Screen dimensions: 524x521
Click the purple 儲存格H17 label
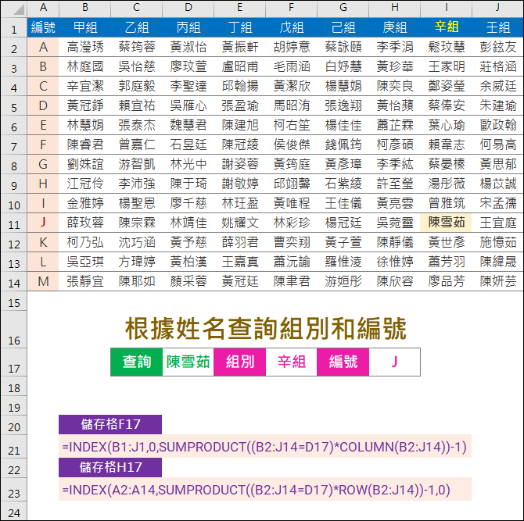tap(110, 467)
